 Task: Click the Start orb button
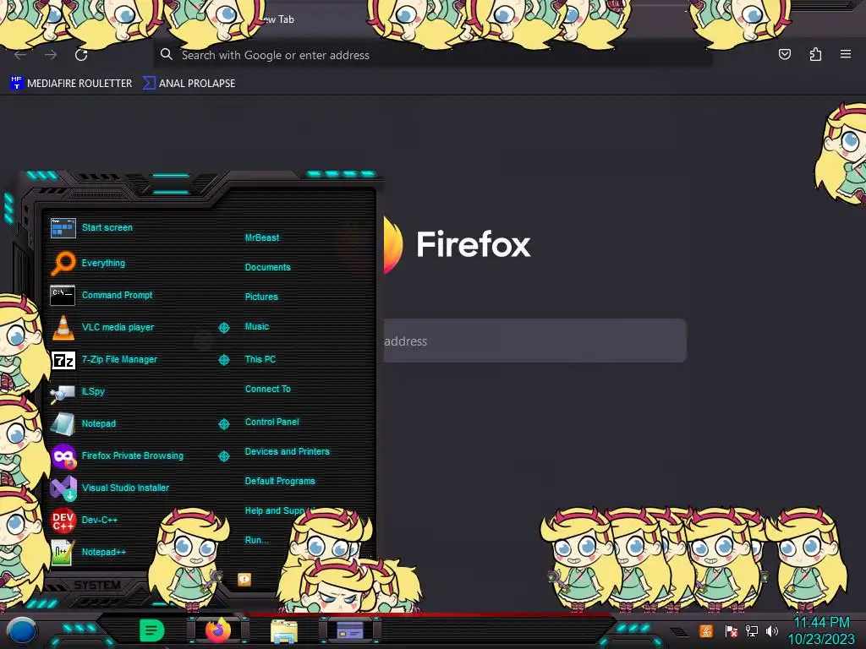22,631
